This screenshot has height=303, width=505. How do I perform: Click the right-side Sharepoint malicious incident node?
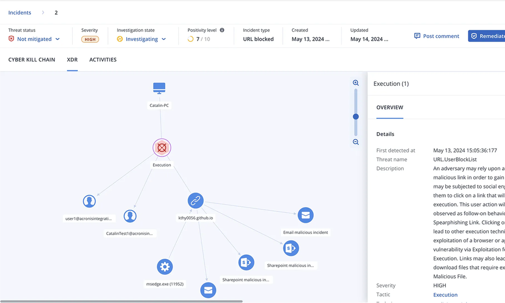291,249
